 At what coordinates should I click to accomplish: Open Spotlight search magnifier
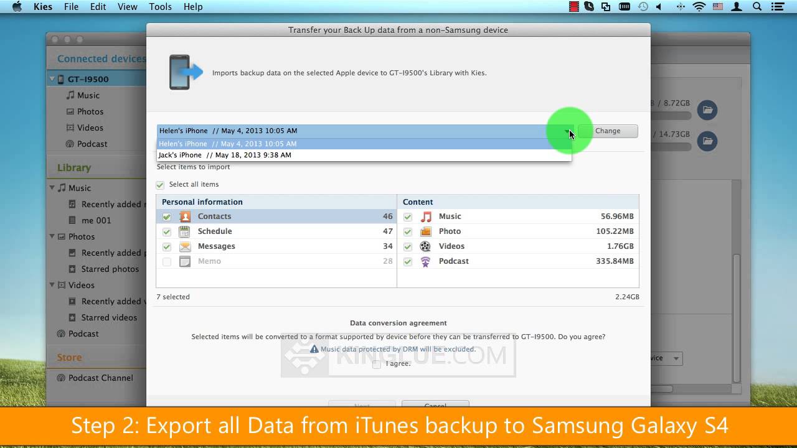coord(757,7)
